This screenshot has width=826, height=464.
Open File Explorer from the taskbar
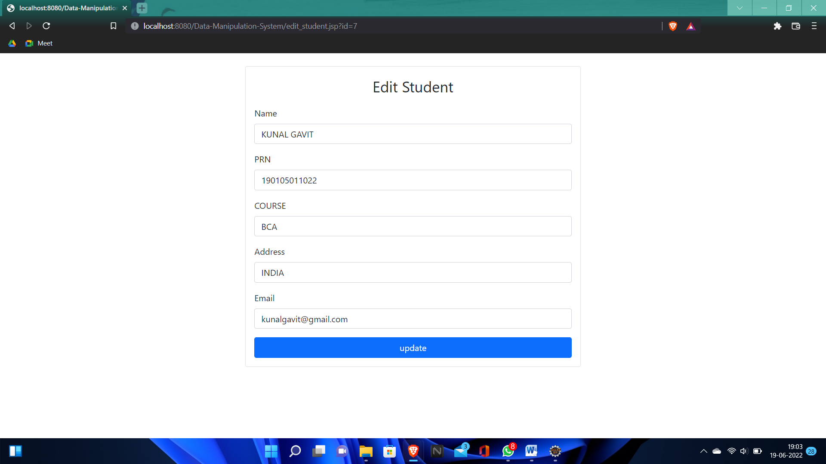(366, 451)
